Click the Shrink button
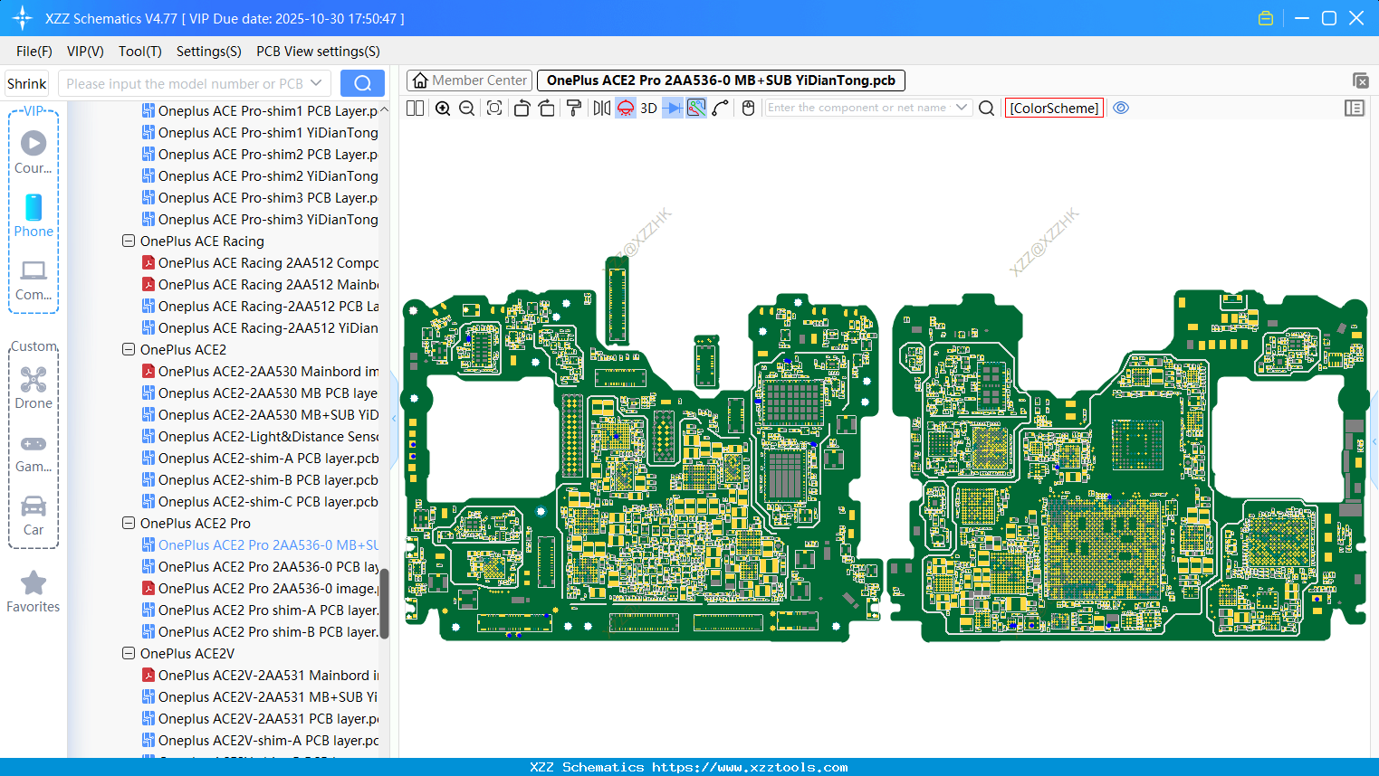The height and width of the screenshot is (776, 1379). click(x=27, y=84)
